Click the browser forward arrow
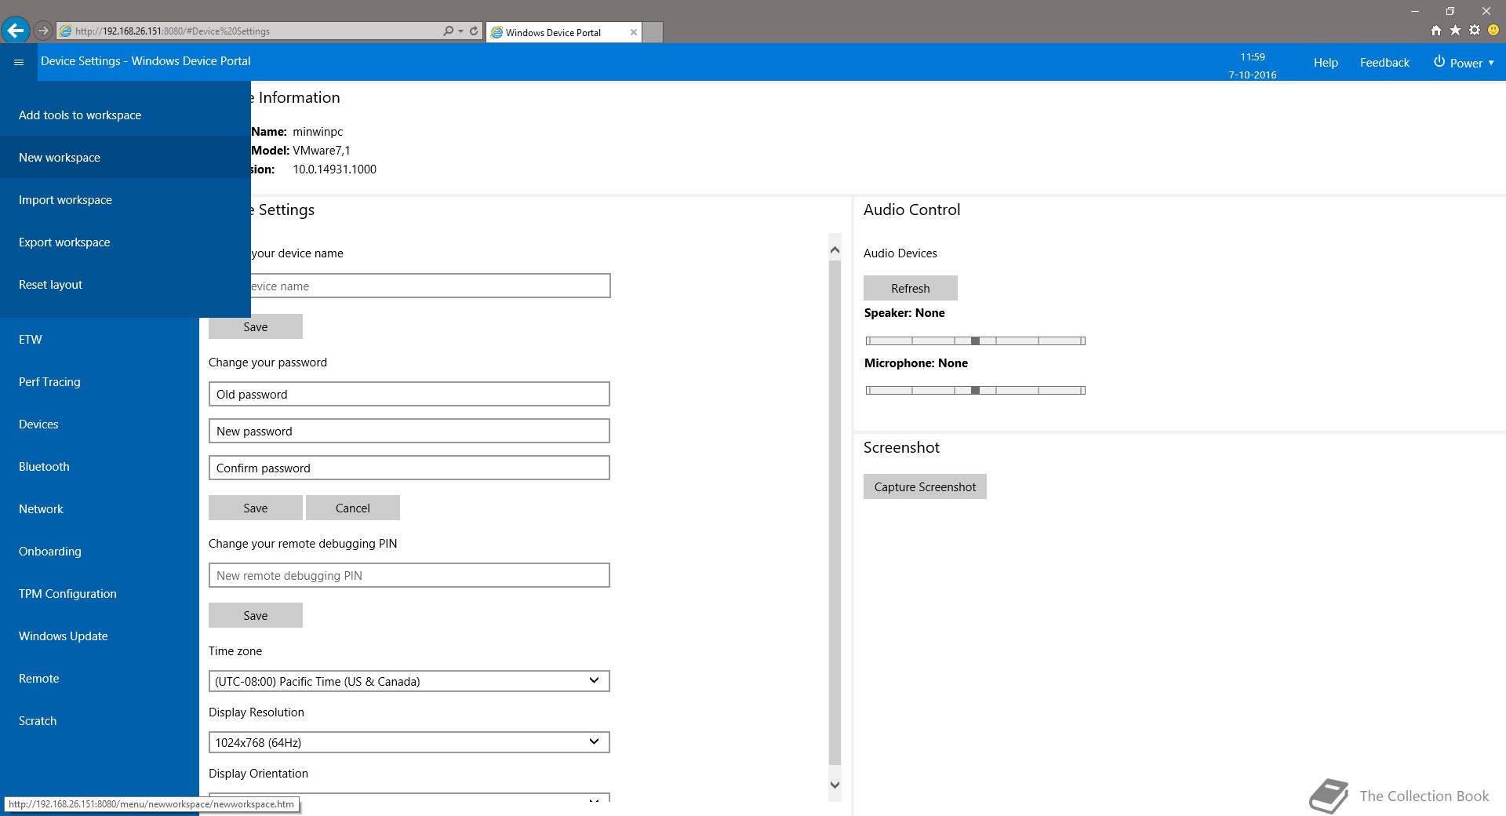The width and height of the screenshot is (1506, 816). click(x=43, y=31)
